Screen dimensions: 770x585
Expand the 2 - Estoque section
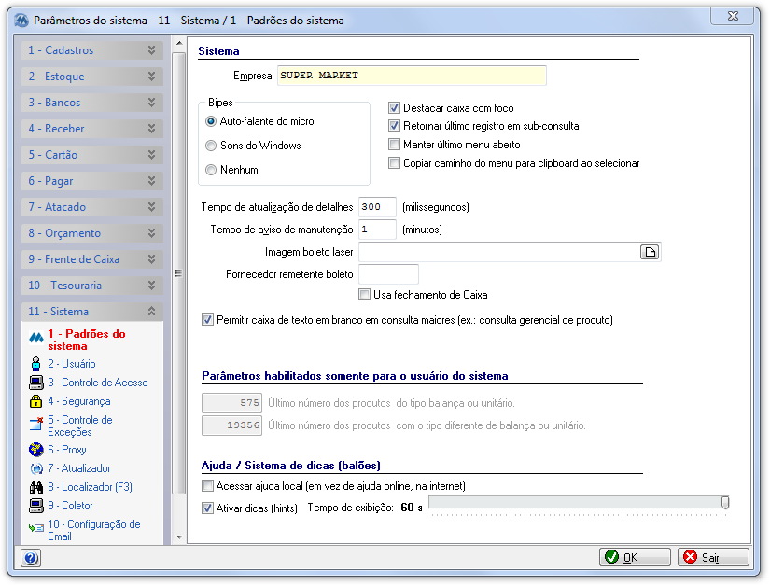(91, 77)
